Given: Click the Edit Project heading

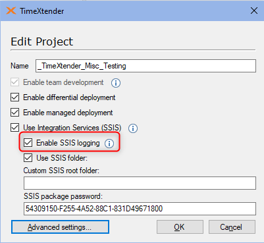Looking at the screenshot, I should coord(42,41).
